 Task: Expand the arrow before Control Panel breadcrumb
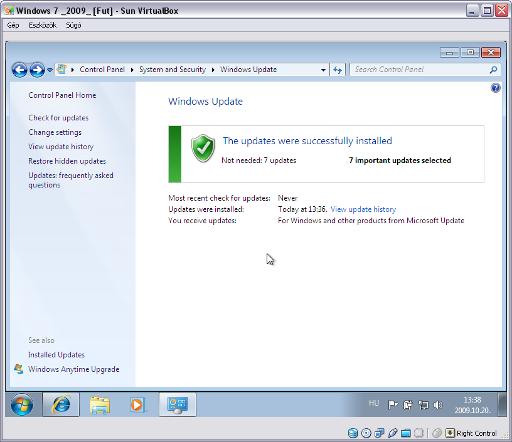click(73, 70)
